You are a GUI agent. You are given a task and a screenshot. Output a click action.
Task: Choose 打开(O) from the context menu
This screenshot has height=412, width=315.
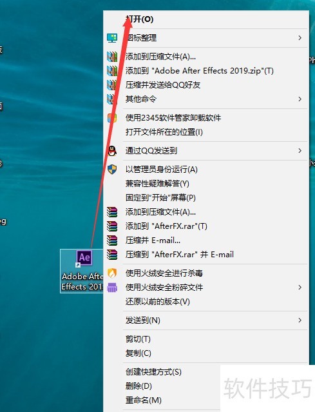[206, 19]
